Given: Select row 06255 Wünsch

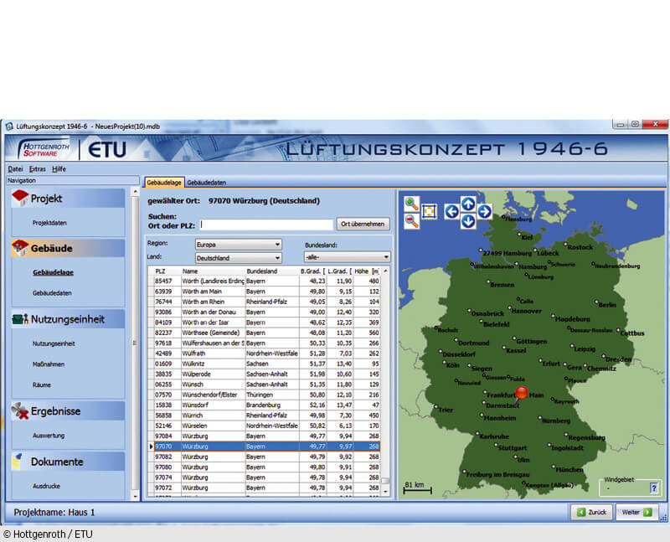Looking at the screenshot, I should point(264,385).
